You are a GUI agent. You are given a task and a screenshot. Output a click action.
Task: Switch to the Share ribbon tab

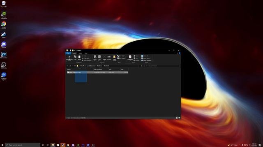(80, 53)
